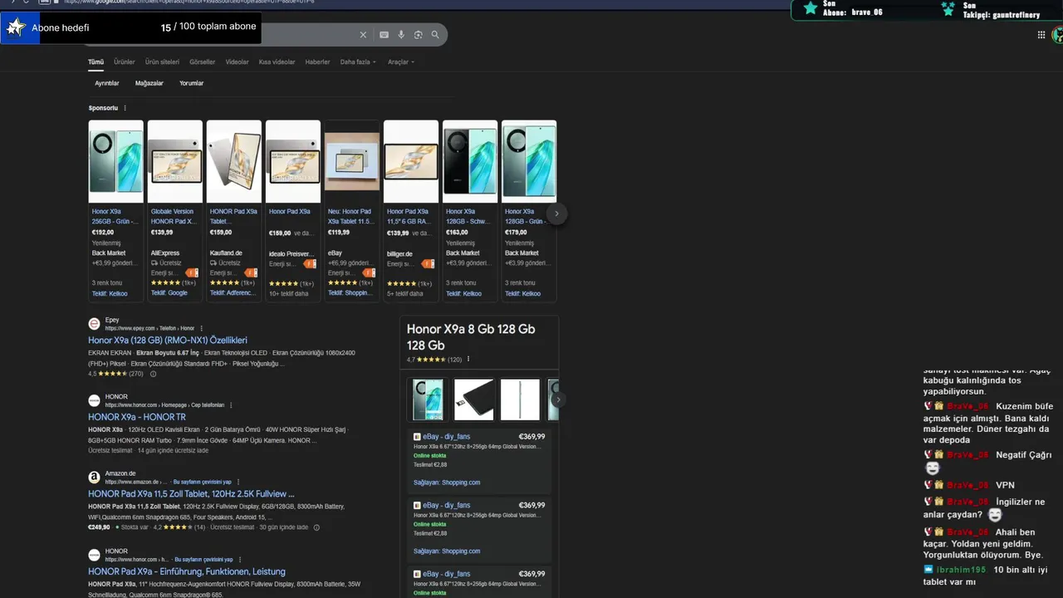Select the Ayrıntılar filter chip

coord(107,83)
